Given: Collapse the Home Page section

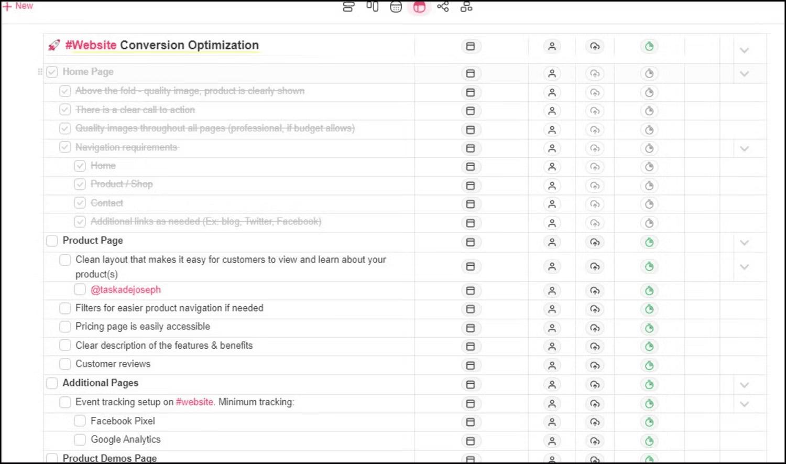Looking at the screenshot, I should coord(744,74).
